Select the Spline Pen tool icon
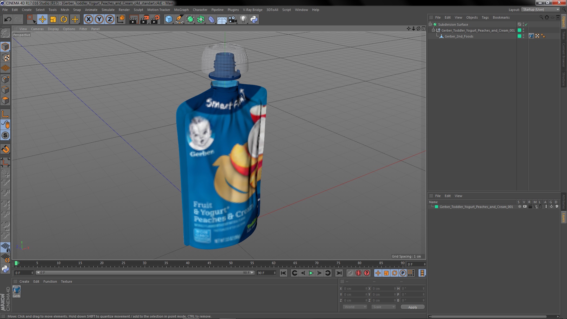The width and height of the screenshot is (567, 319). point(179,19)
